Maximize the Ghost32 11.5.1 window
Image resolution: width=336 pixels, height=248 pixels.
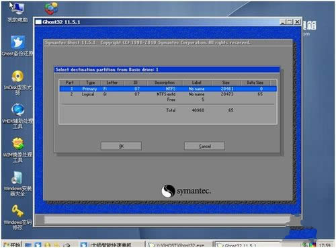click(x=290, y=22)
